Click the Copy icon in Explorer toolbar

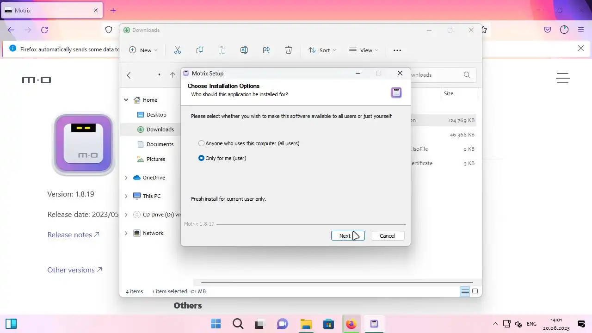click(200, 50)
